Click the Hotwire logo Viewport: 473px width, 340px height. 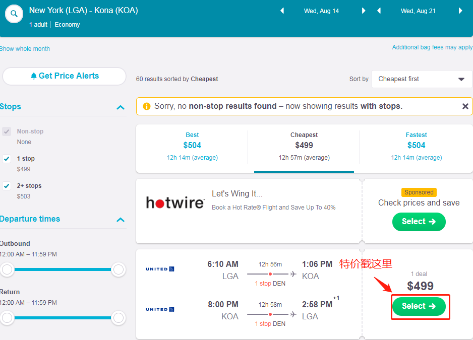tap(175, 202)
